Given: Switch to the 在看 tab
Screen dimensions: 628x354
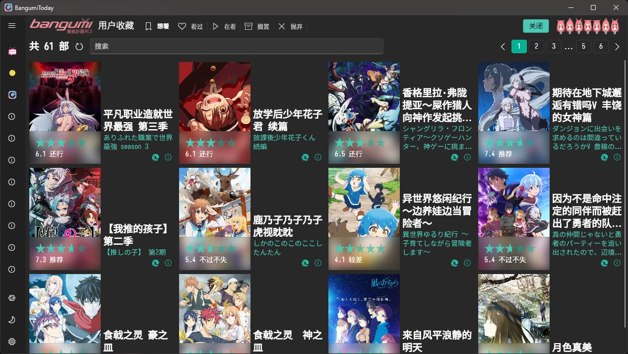Looking at the screenshot, I should point(224,26).
